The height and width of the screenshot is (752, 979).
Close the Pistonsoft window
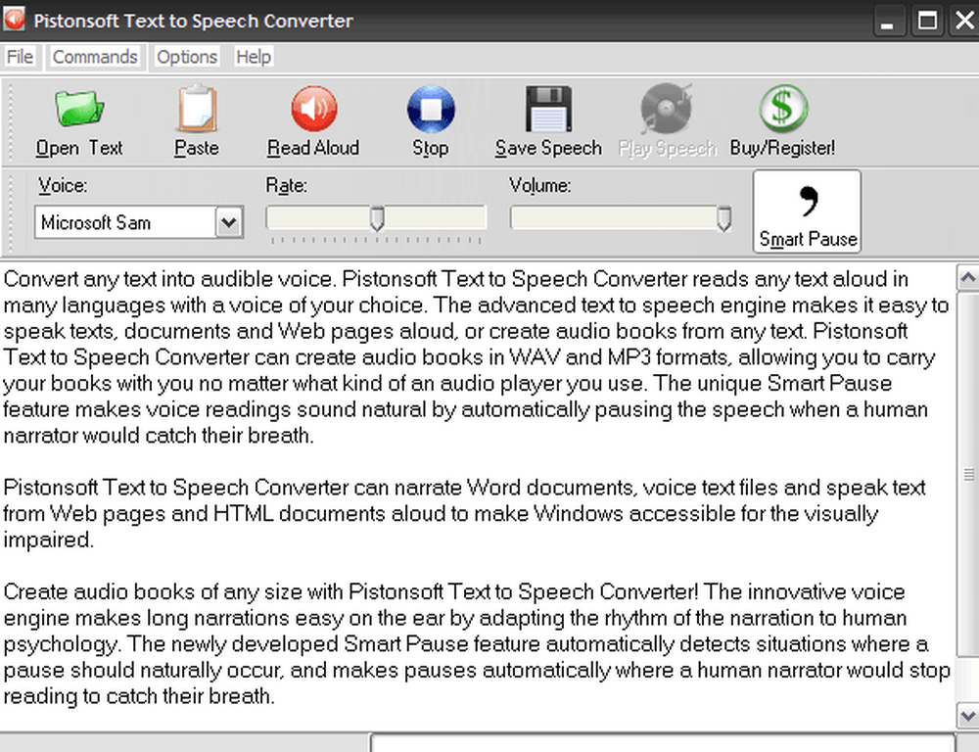click(x=964, y=22)
